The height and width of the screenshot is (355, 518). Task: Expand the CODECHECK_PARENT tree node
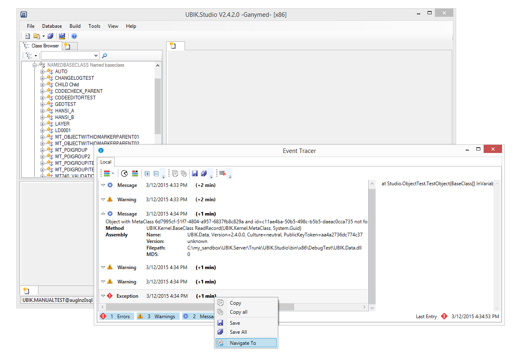(x=43, y=91)
